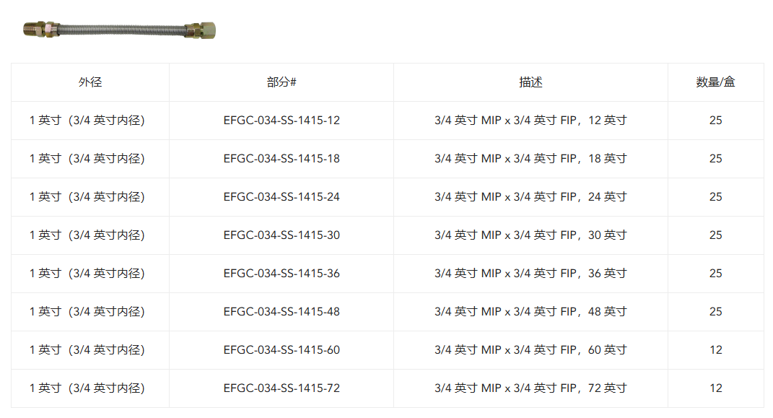The height and width of the screenshot is (418, 773).
Task: Select the 部分# column header
Action: [281, 82]
